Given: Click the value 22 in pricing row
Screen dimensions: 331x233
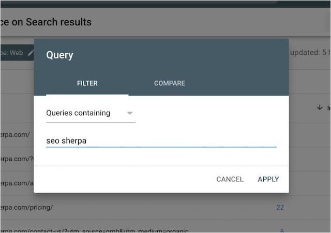Looking at the screenshot, I should (x=280, y=207).
